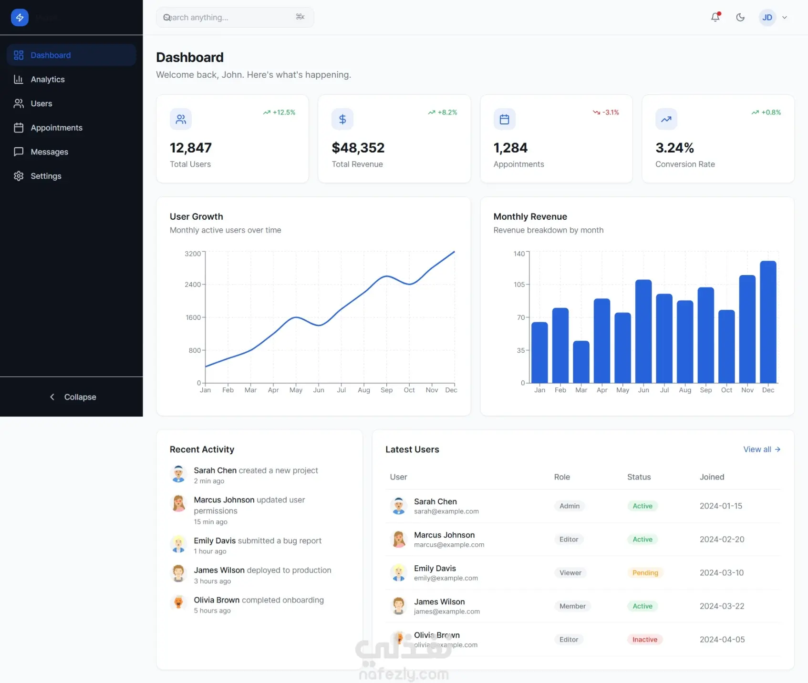Viewport: 808px width, 683px height.
Task: Click the Settings gear icon
Action: [19, 176]
